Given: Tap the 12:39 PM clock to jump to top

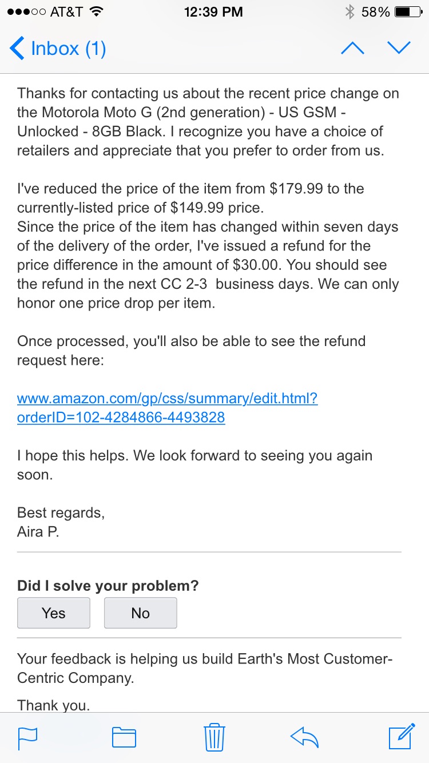Looking at the screenshot, I should 214,11.
